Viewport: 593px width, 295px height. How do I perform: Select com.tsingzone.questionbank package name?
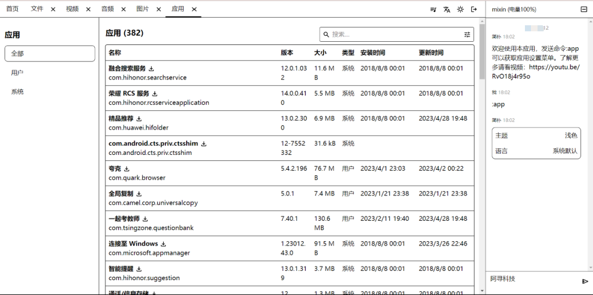point(151,227)
